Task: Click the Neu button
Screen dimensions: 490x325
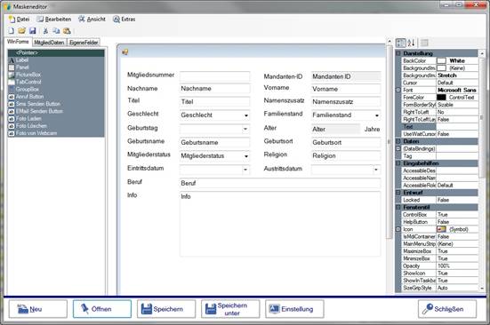Action: pos(38,309)
